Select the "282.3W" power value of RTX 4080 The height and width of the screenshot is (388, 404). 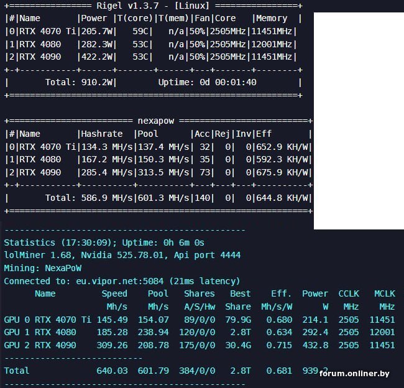[x=97, y=44]
